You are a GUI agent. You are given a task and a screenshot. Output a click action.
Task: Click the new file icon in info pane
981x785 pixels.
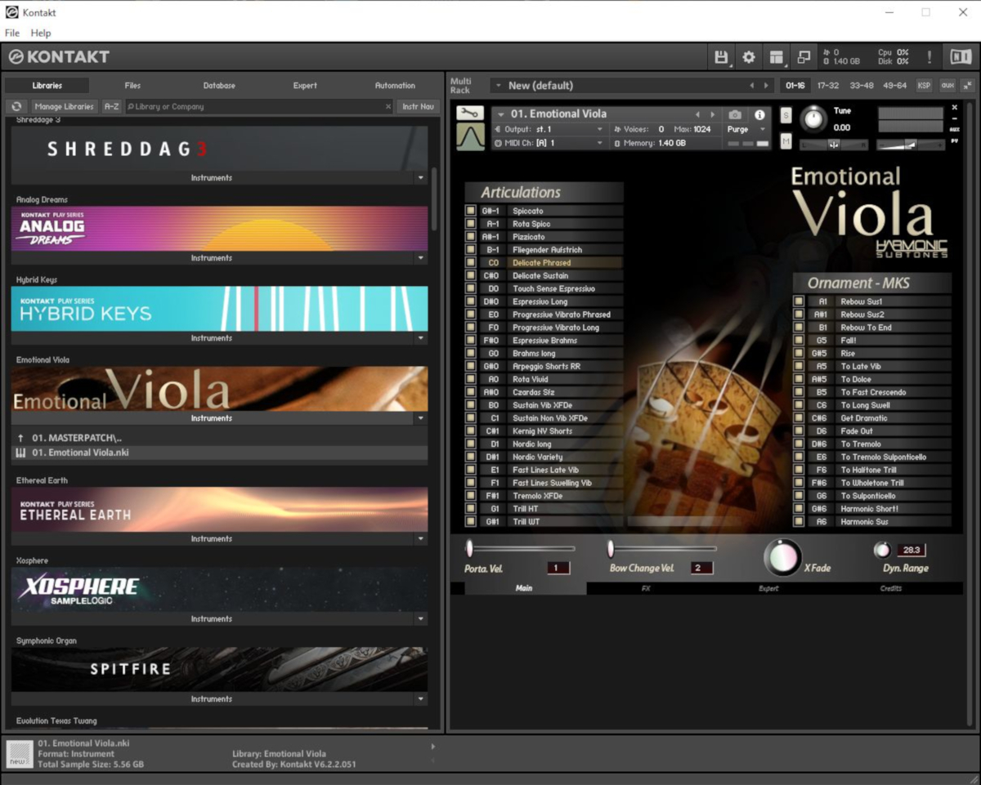coord(20,754)
